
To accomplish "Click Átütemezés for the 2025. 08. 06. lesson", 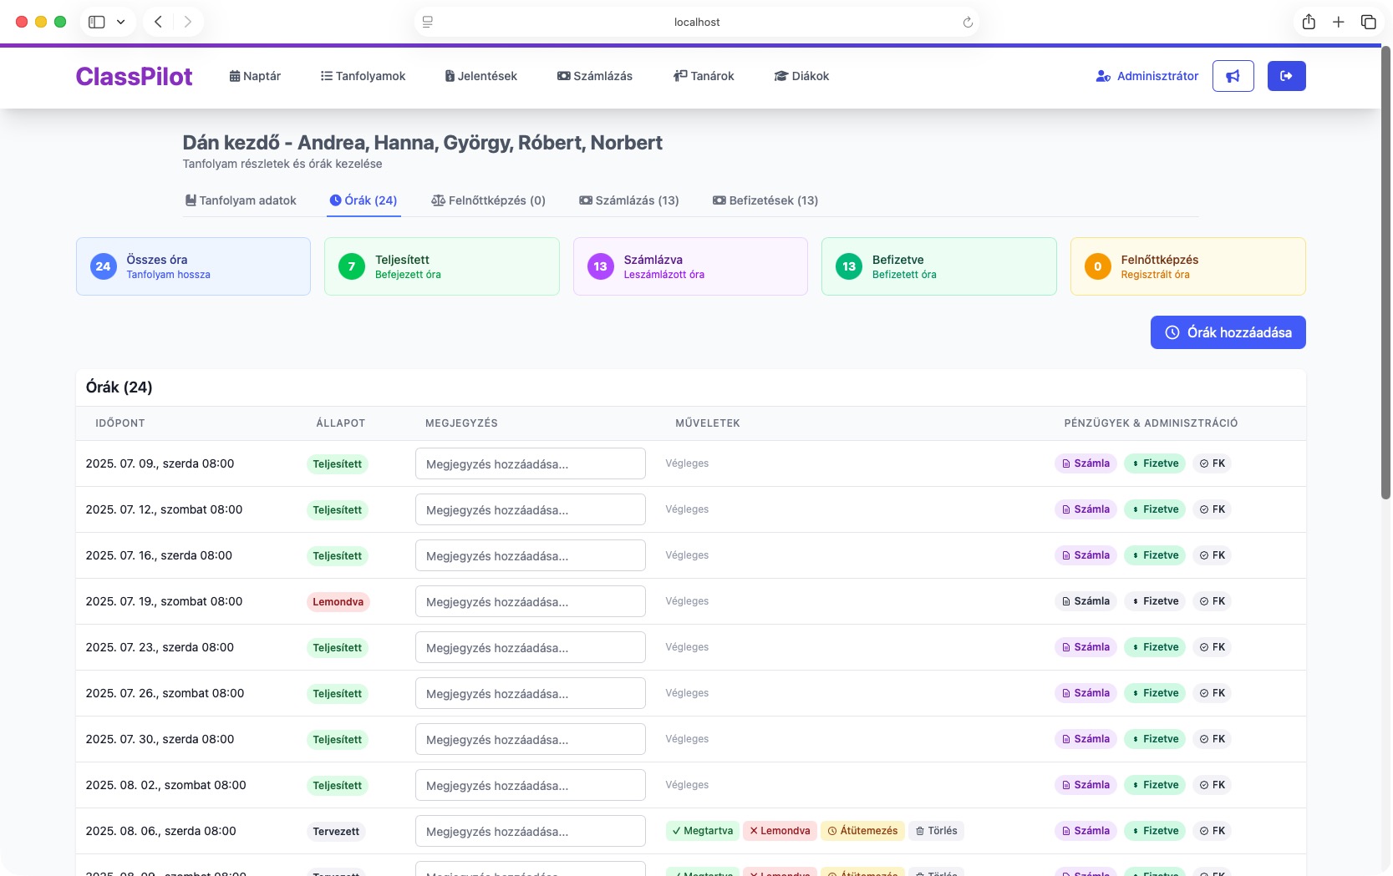I will [862, 831].
